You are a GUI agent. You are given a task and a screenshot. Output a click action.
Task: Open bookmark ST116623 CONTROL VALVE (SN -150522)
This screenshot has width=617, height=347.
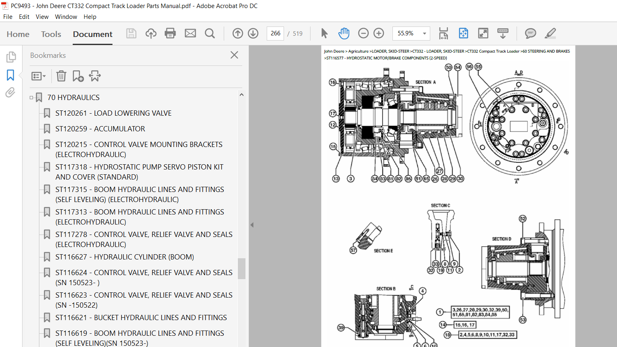click(x=144, y=300)
